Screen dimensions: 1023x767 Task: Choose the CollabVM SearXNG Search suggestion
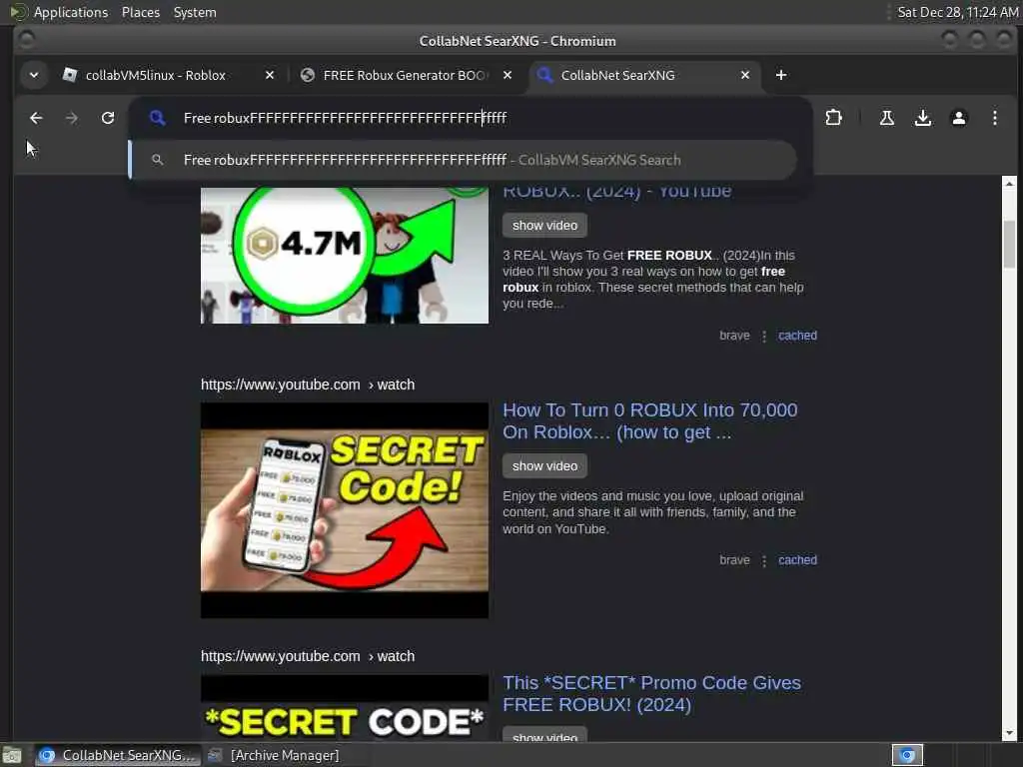pyautogui.click(x=464, y=160)
